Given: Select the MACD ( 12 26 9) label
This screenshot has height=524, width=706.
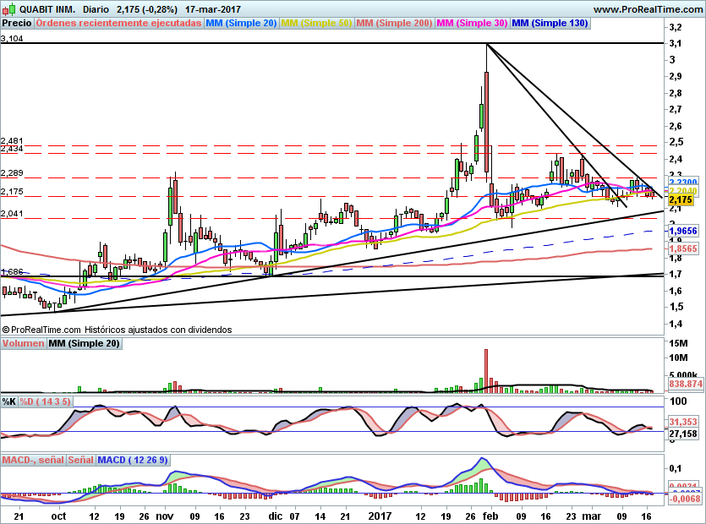Looking at the screenshot, I should point(133,460).
